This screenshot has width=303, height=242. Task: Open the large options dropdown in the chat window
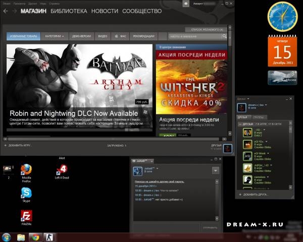click(216, 170)
